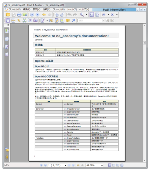
Task: Select the Text selection tool
Action: 30,20
